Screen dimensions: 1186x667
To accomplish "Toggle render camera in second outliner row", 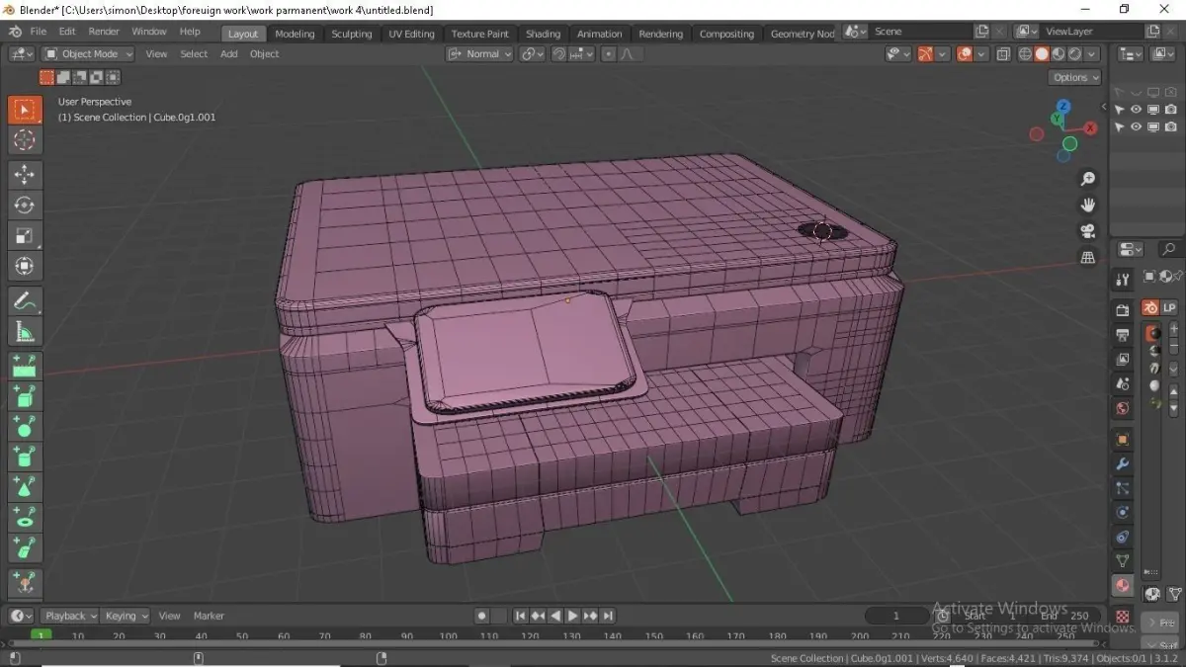I will point(1171,127).
